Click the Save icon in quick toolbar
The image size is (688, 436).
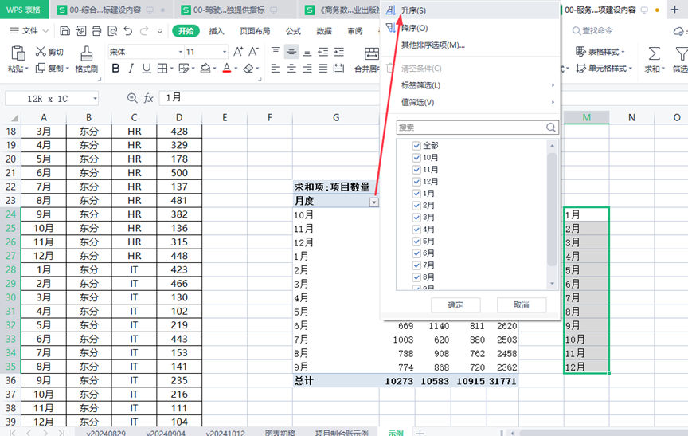[65, 31]
